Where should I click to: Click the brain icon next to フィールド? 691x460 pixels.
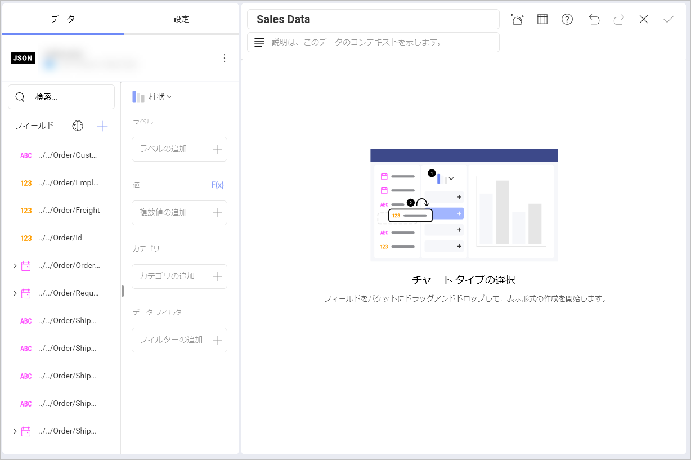pos(78,126)
